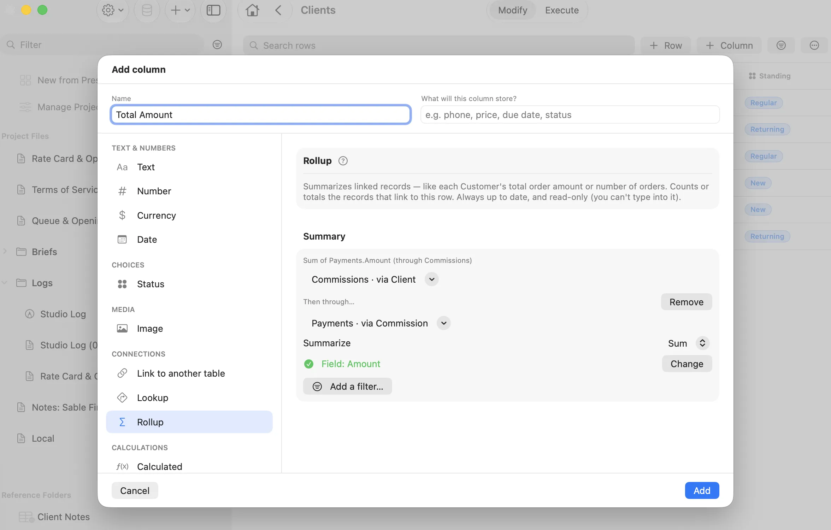Click the Name field with Total Amount
The image size is (831, 530).
[261, 114]
